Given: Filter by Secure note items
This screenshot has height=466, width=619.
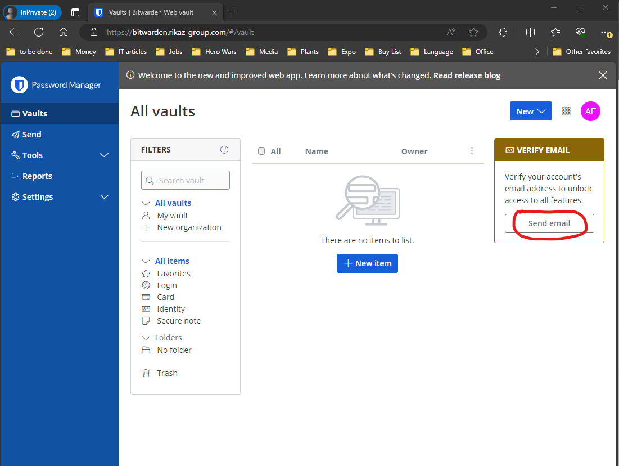Looking at the screenshot, I should [x=178, y=321].
